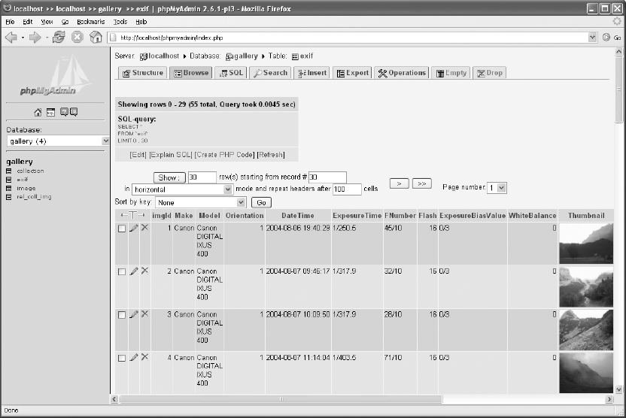Click the horizontal scrollbar right arrow
Screen dimensions: 626x418
tap(609, 399)
